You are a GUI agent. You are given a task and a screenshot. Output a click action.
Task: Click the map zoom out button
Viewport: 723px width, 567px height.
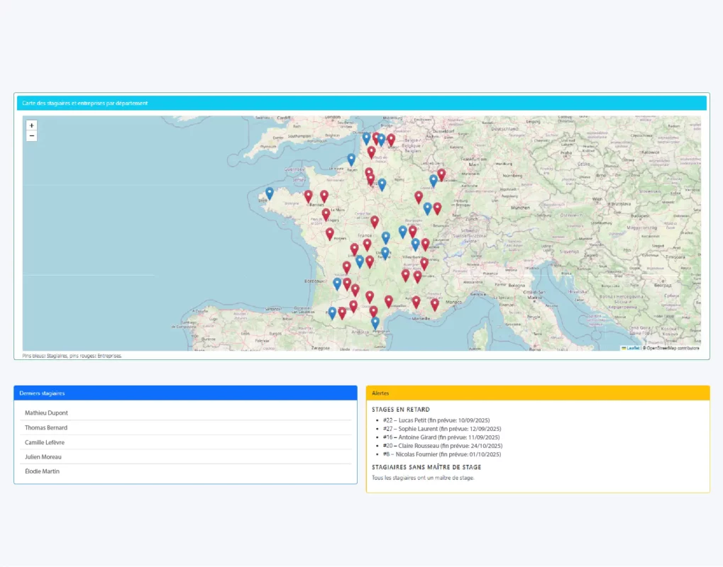click(31, 136)
